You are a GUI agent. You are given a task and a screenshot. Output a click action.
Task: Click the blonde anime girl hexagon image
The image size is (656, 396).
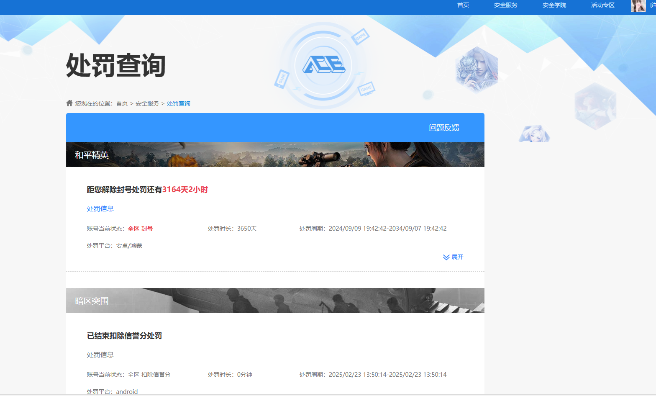tap(534, 134)
